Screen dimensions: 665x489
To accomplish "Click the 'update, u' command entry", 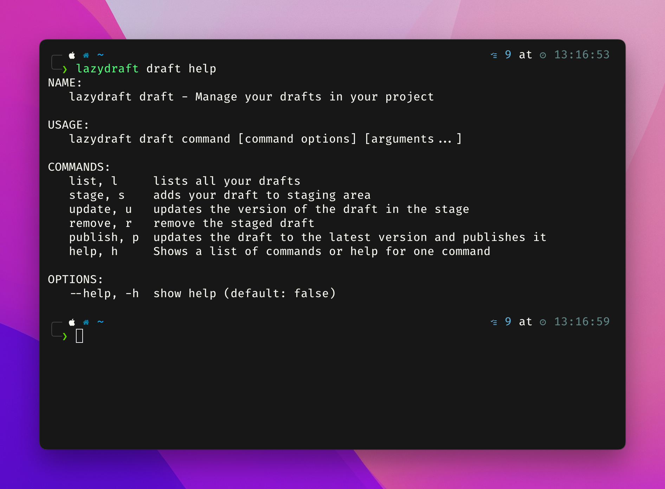I will pos(100,209).
